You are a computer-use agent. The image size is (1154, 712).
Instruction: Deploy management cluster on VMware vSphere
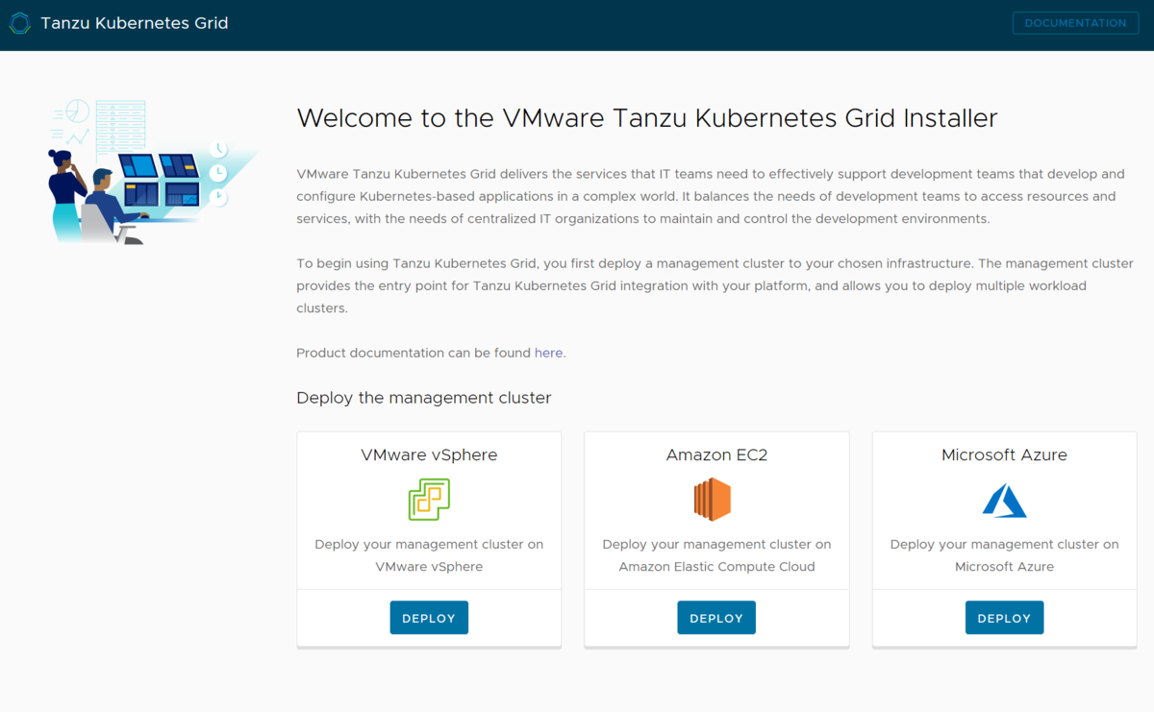tap(429, 618)
